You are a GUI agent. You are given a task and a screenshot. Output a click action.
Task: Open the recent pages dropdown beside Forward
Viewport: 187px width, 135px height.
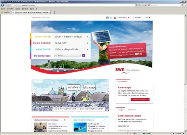coord(9,5)
